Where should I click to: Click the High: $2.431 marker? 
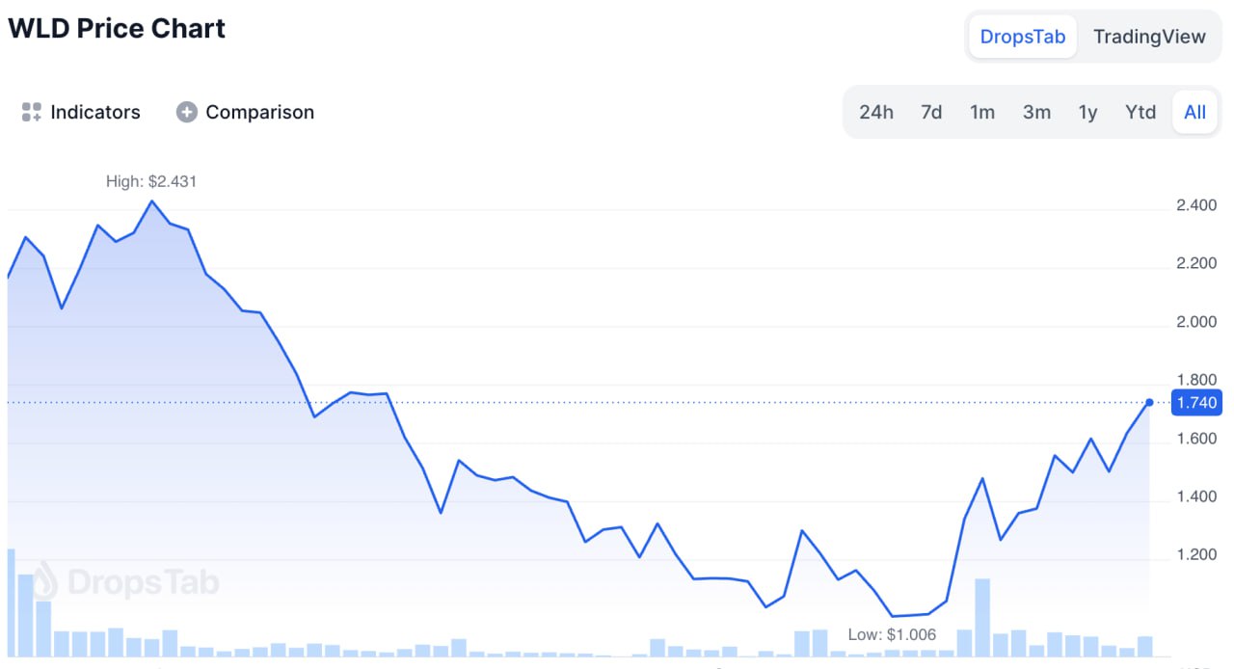click(151, 181)
